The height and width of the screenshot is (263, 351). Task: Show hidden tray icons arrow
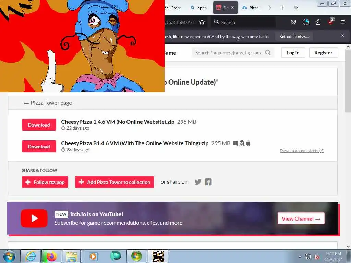pyautogui.click(x=300, y=256)
